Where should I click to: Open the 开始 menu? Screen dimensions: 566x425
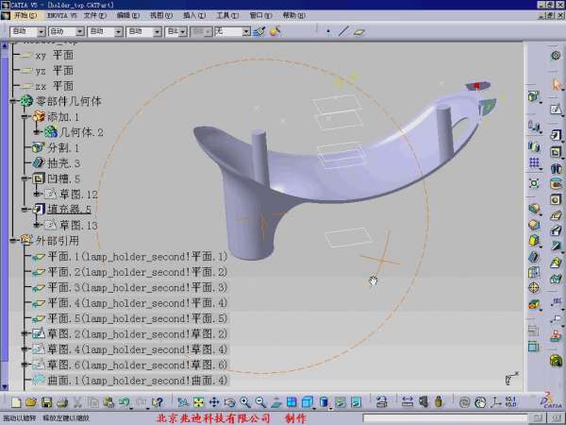[25, 15]
